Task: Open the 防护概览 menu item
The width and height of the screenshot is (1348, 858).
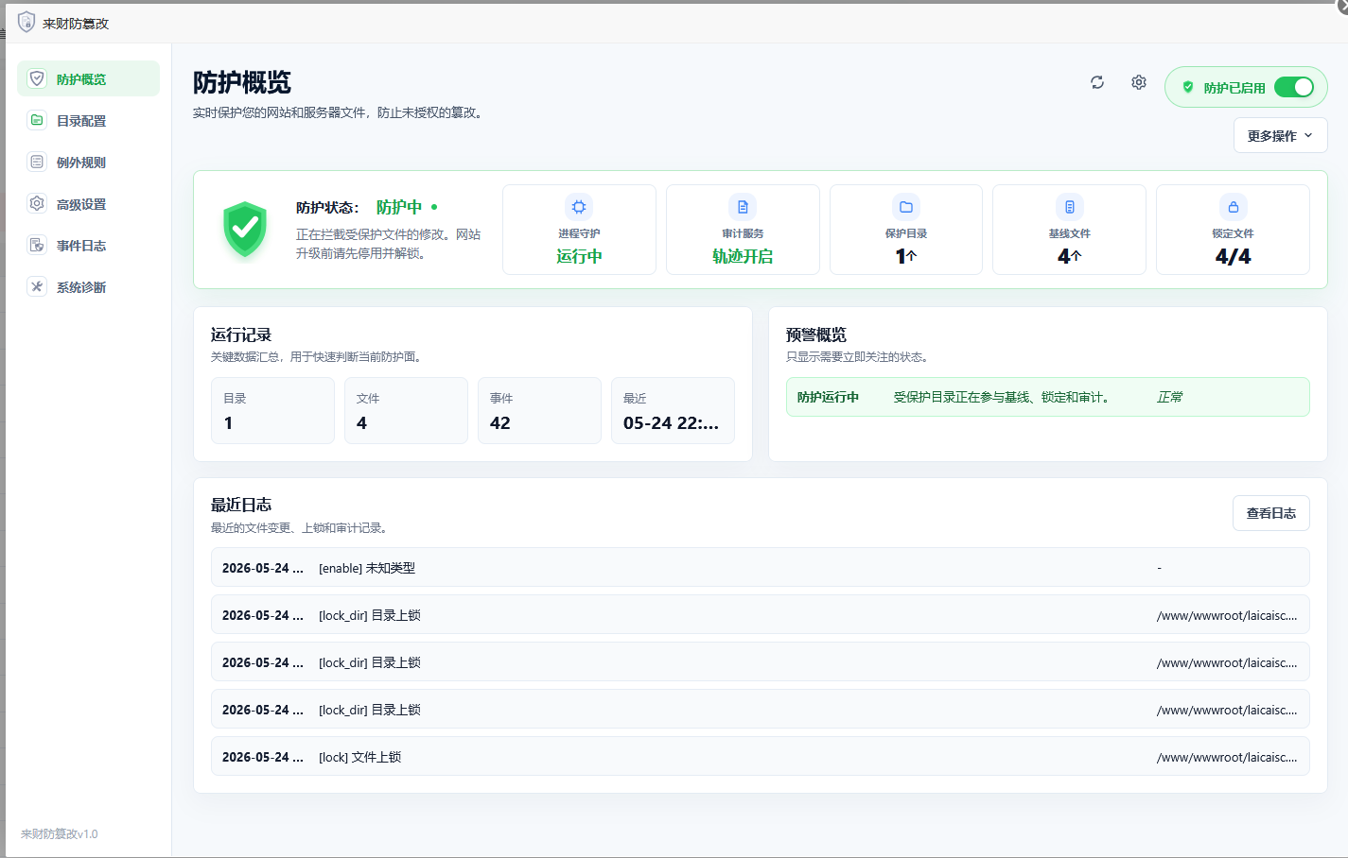Action: (89, 78)
